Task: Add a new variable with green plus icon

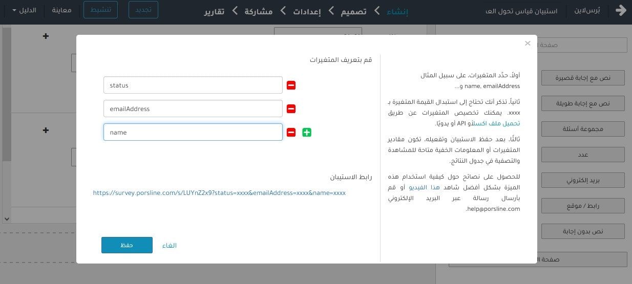Action: (306, 133)
